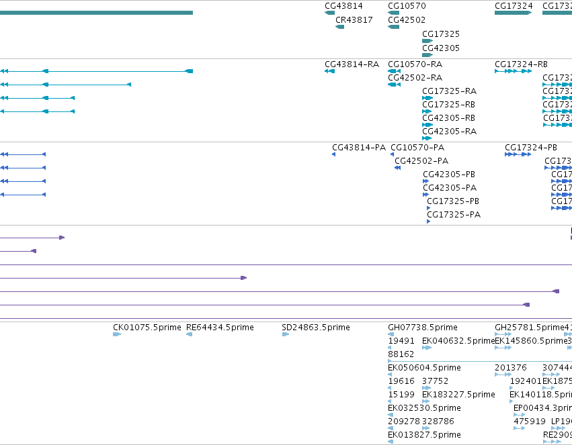572x445 pixels.
Task: Click the CG42502-PA protein glyph
Action: click(398, 168)
